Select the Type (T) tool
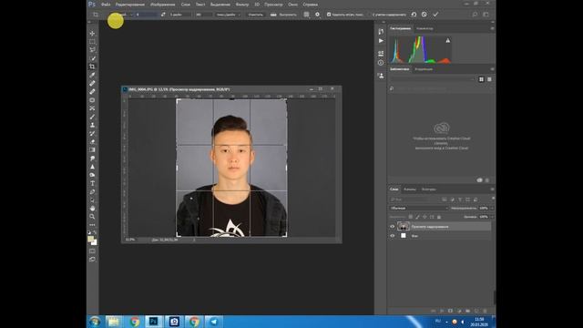Image resolution: width=583 pixels, height=328 pixels. [92, 183]
